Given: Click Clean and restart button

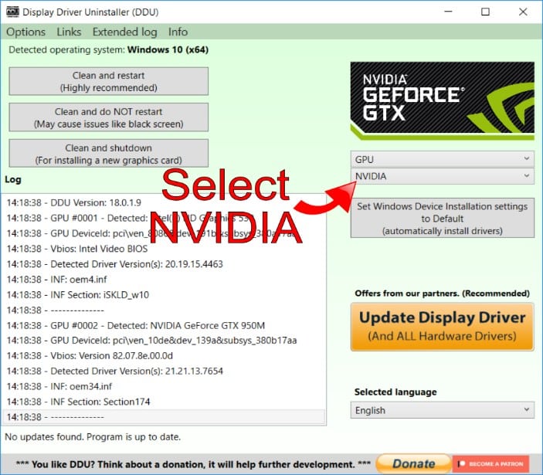Looking at the screenshot, I should pyautogui.click(x=108, y=81).
